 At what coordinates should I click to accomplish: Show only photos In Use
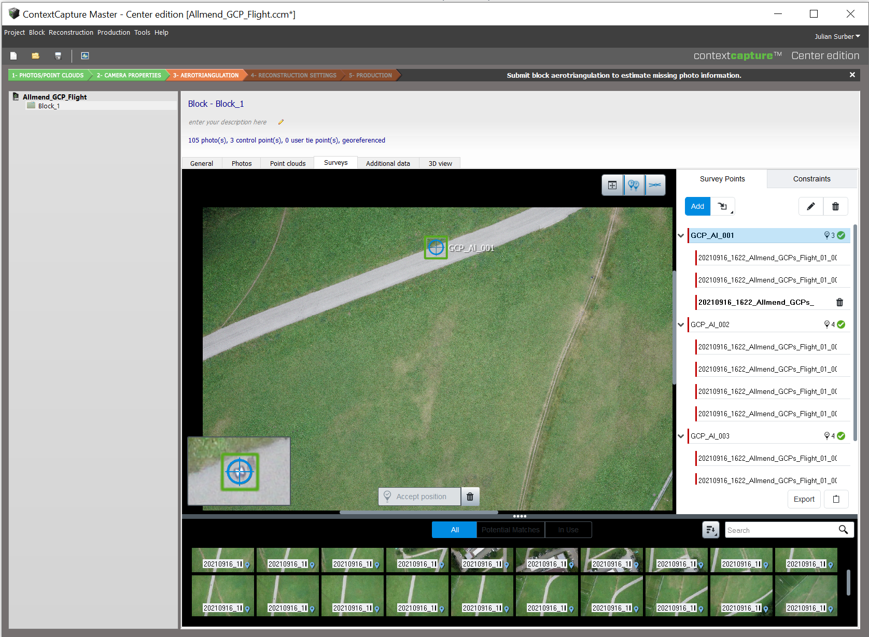(568, 530)
